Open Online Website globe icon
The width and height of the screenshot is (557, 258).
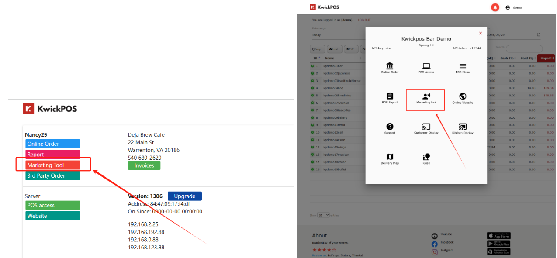coord(463,96)
